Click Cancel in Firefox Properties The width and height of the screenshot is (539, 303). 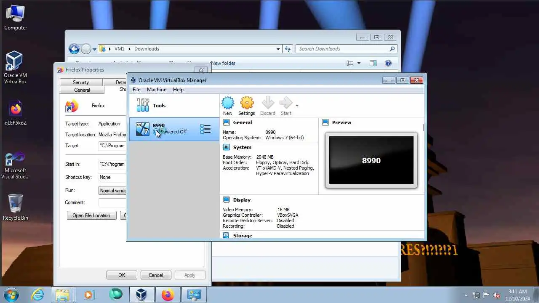tap(155, 275)
